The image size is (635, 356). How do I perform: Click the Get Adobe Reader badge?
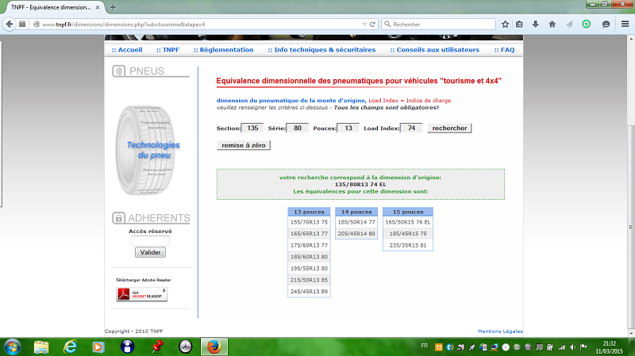(x=141, y=294)
